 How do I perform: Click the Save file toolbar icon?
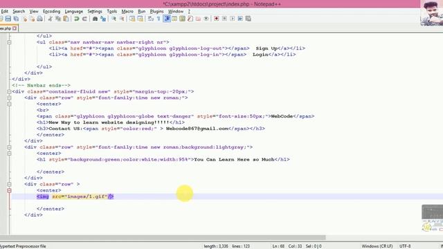[8, 19]
